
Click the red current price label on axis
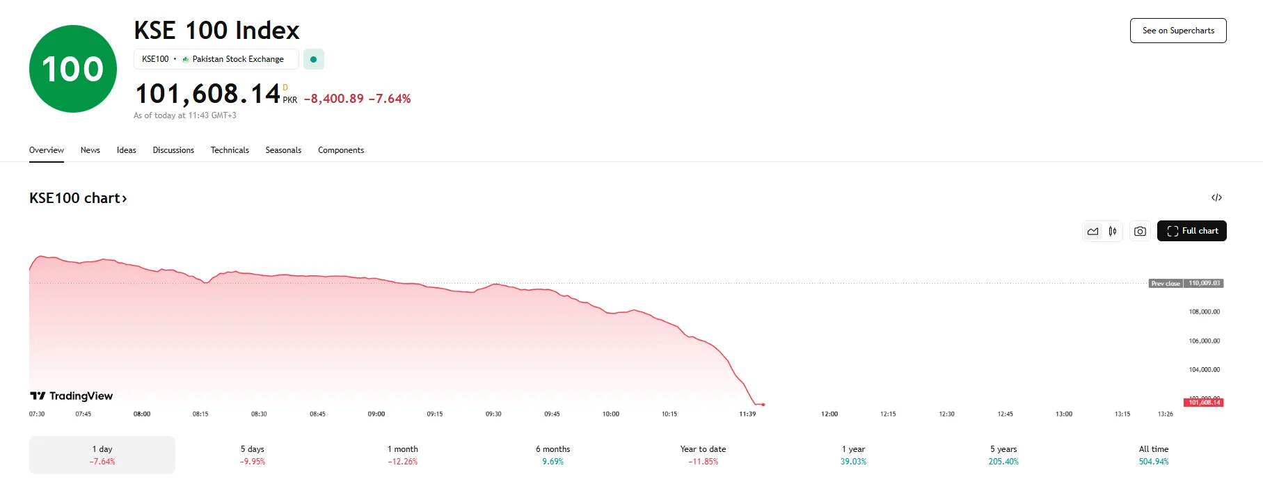coord(1205,401)
